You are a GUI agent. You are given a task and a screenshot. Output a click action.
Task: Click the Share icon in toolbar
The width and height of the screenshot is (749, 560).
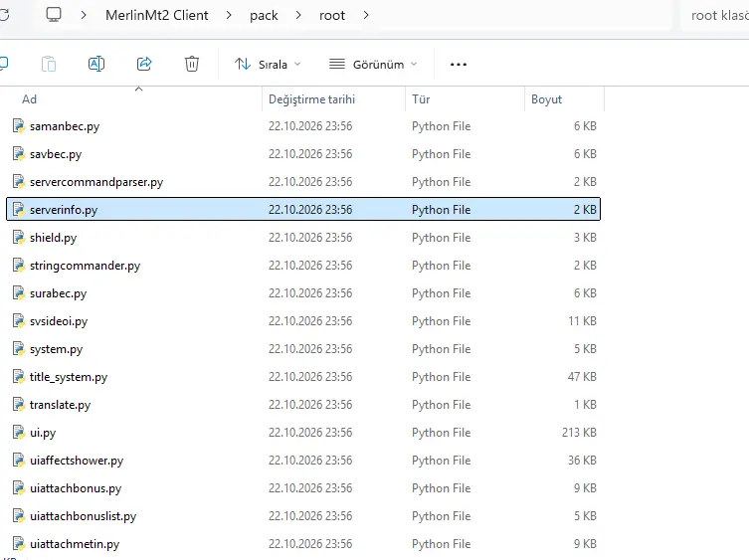[x=144, y=64]
